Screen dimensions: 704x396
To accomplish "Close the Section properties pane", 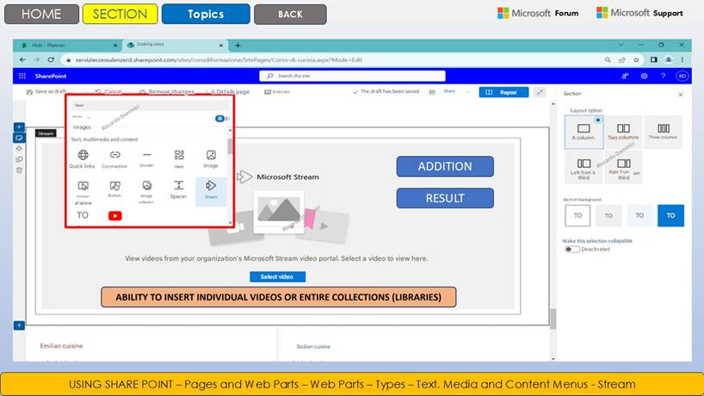I will [681, 95].
